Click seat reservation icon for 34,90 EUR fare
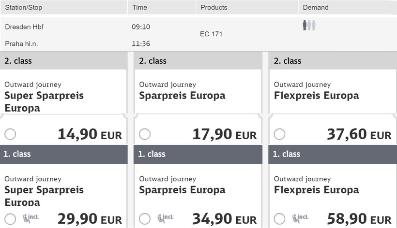Screen dimensions: 397x228 165,218
